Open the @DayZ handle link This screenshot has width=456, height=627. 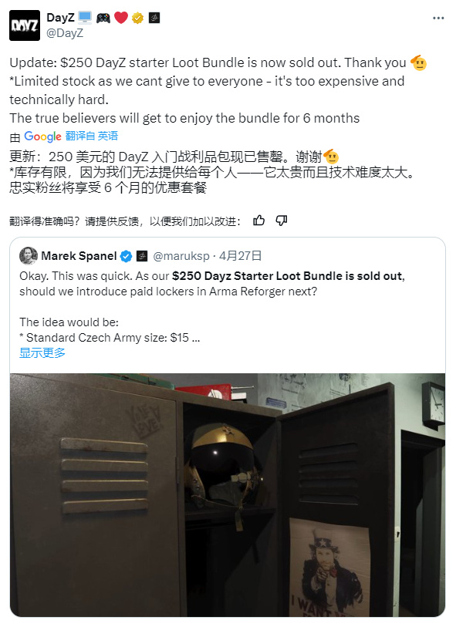[x=65, y=33]
